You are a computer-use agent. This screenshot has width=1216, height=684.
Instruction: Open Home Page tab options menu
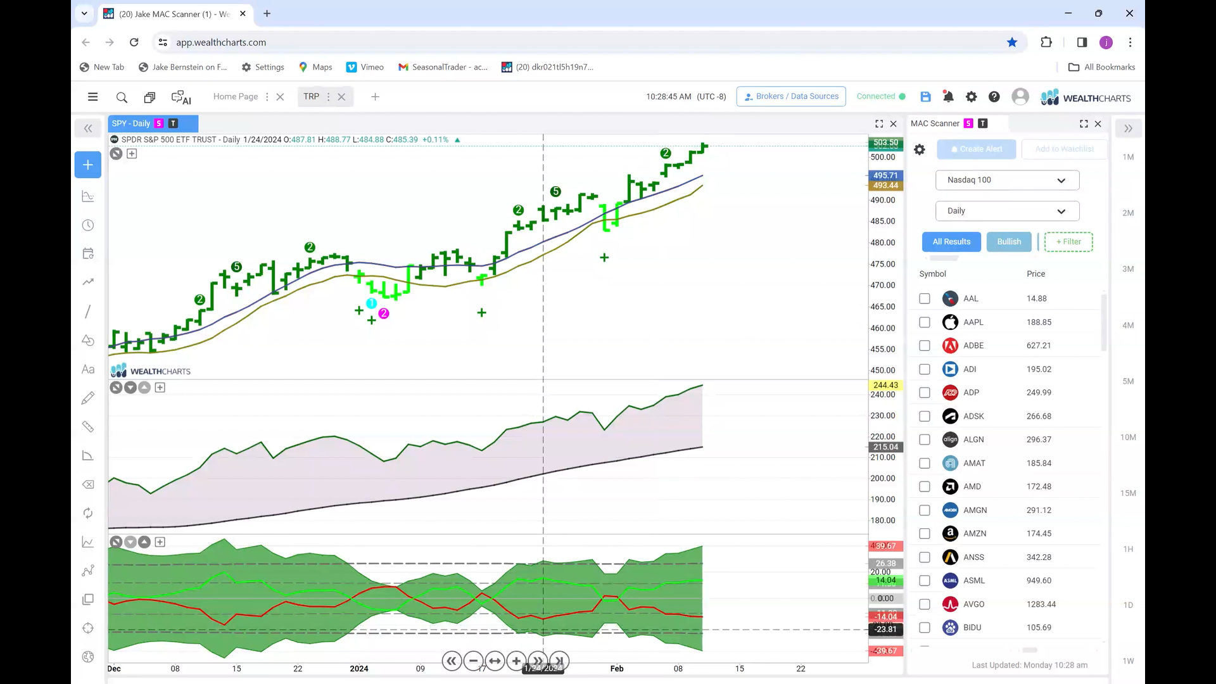(x=267, y=97)
